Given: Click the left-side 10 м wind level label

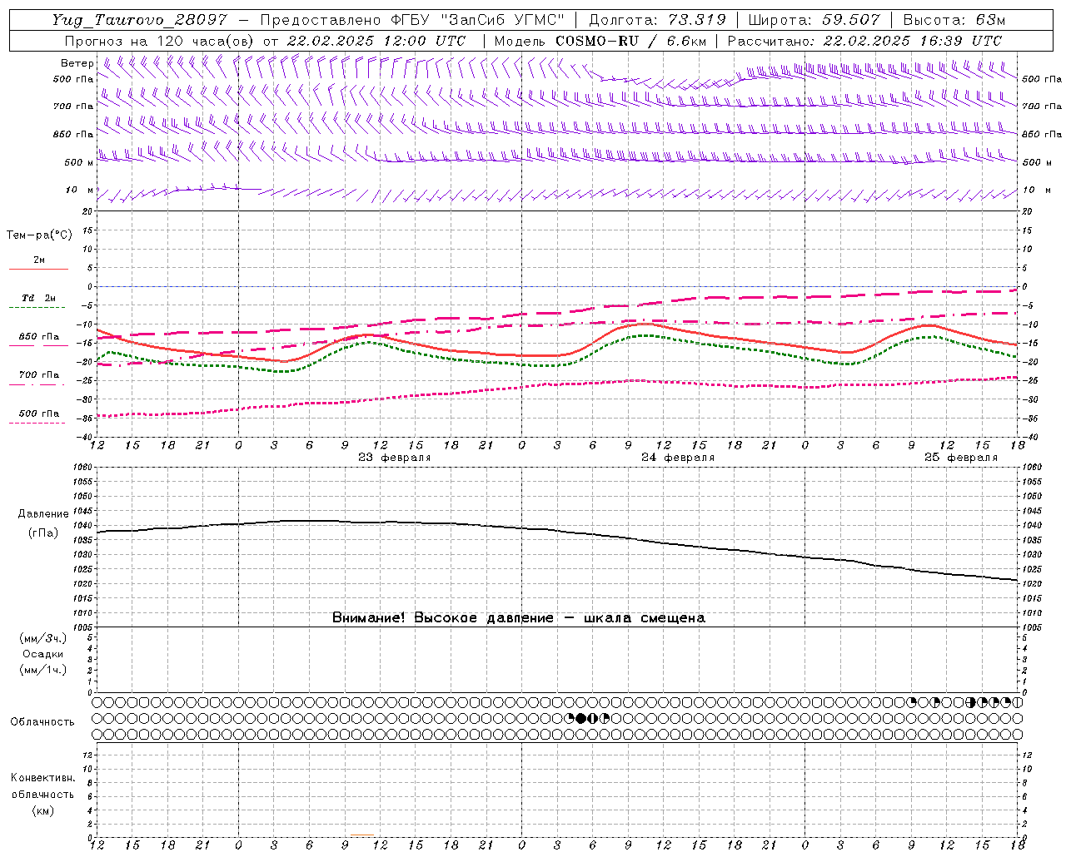Looking at the screenshot, I should 80,191.
